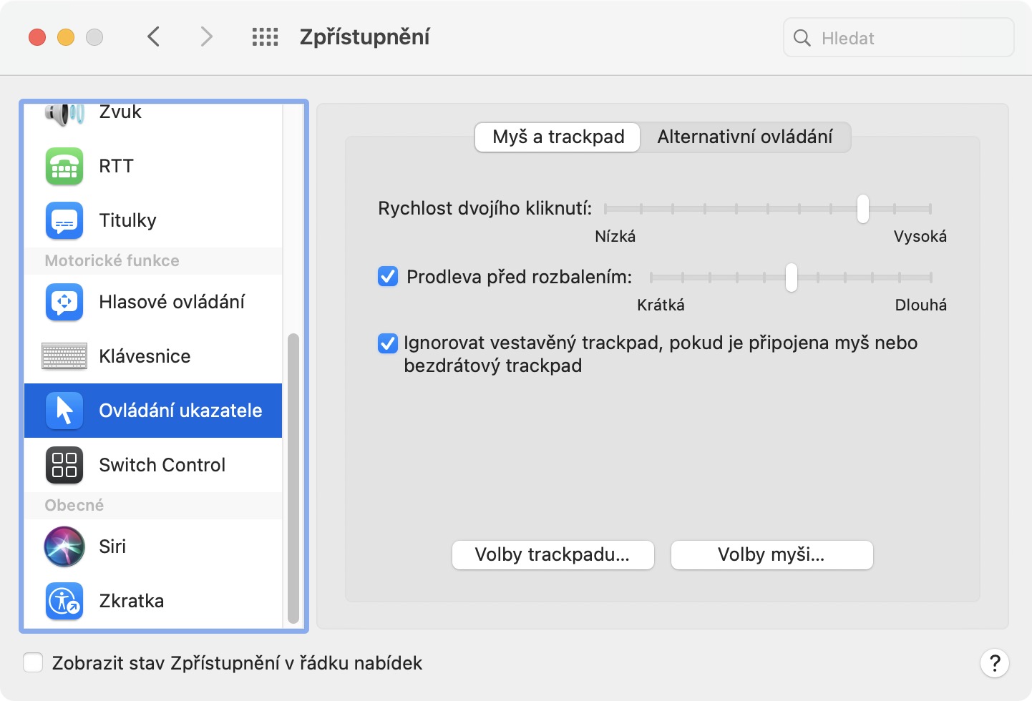Go back with the left chevron
This screenshot has width=1032, height=701.
(x=153, y=36)
